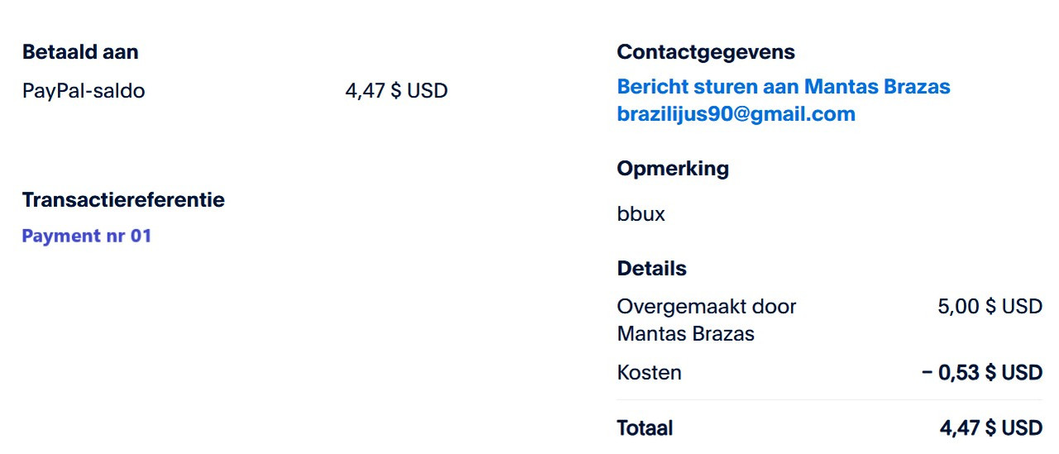
Task: Open the Bericht sturen aan Mantas Brazas link
Action: 783,87
